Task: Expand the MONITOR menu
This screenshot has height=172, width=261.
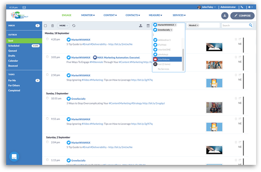Action: pos(88,15)
